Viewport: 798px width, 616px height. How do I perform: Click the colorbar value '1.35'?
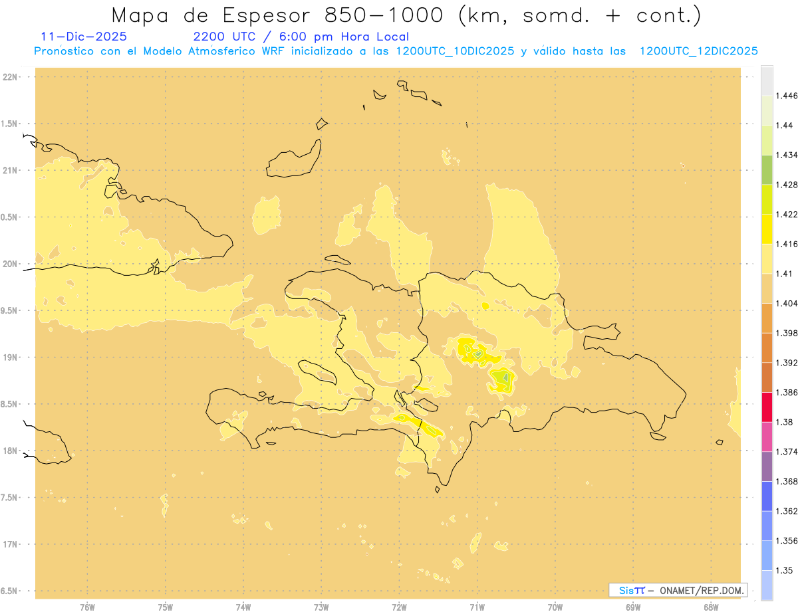pyautogui.click(x=784, y=570)
